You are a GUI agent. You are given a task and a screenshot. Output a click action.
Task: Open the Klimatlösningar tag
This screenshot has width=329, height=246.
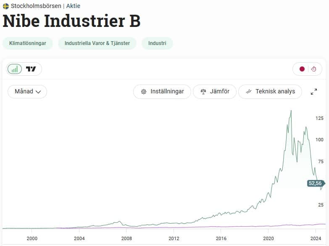pos(28,43)
